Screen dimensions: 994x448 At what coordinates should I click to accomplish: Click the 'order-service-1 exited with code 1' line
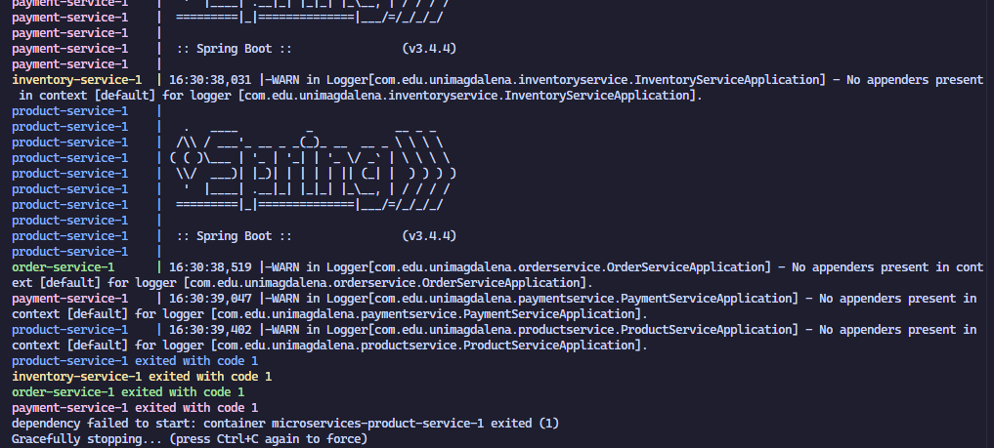click(x=128, y=392)
